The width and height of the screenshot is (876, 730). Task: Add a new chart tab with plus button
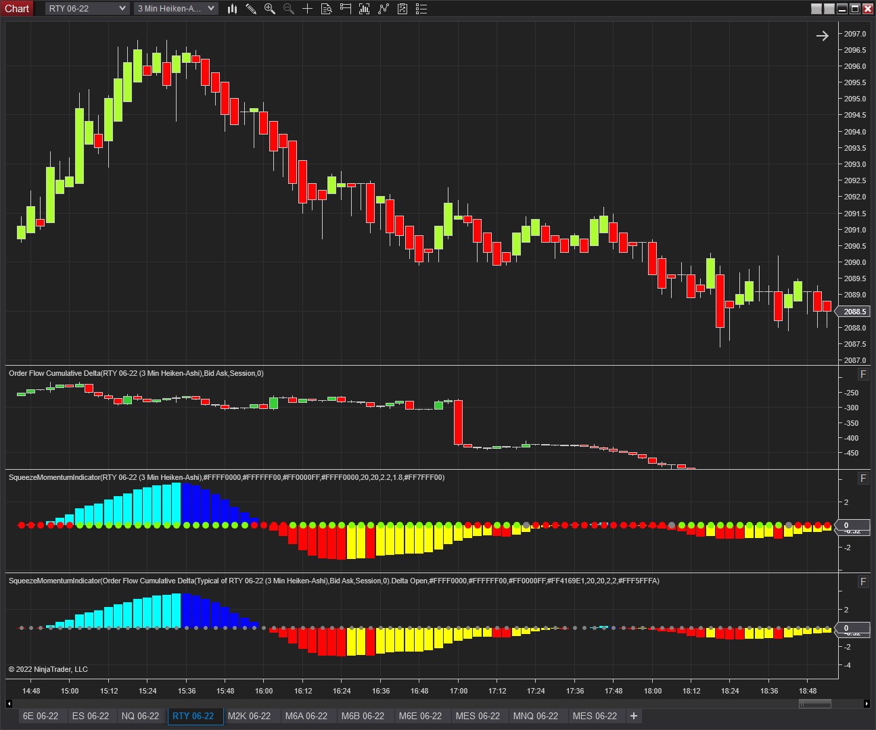[x=633, y=716]
